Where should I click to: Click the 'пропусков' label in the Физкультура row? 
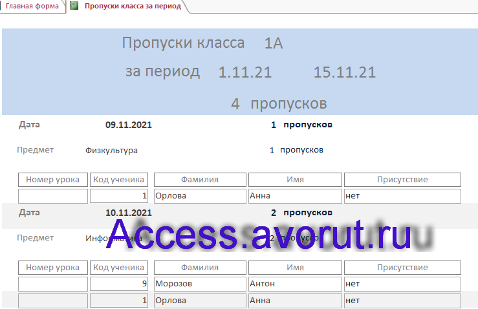(x=302, y=150)
